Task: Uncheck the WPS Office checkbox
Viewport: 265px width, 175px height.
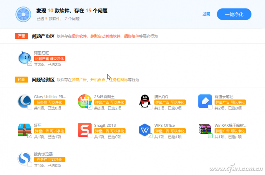Action: 150,136
